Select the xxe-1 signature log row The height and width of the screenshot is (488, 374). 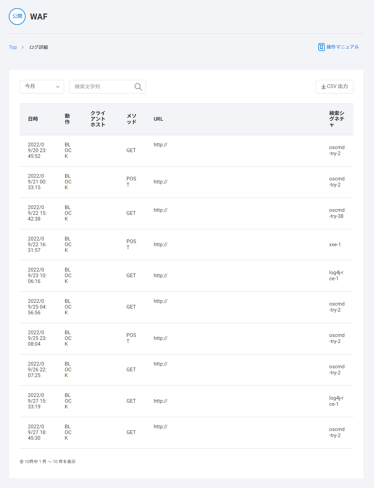335,245
